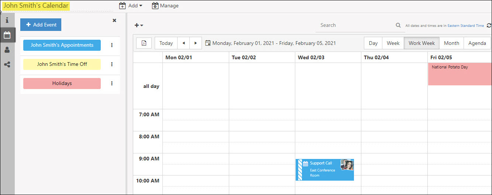The width and height of the screenshot is (492, 195).
Task: Open the Support Call appointment
Action: pos(325,170)
